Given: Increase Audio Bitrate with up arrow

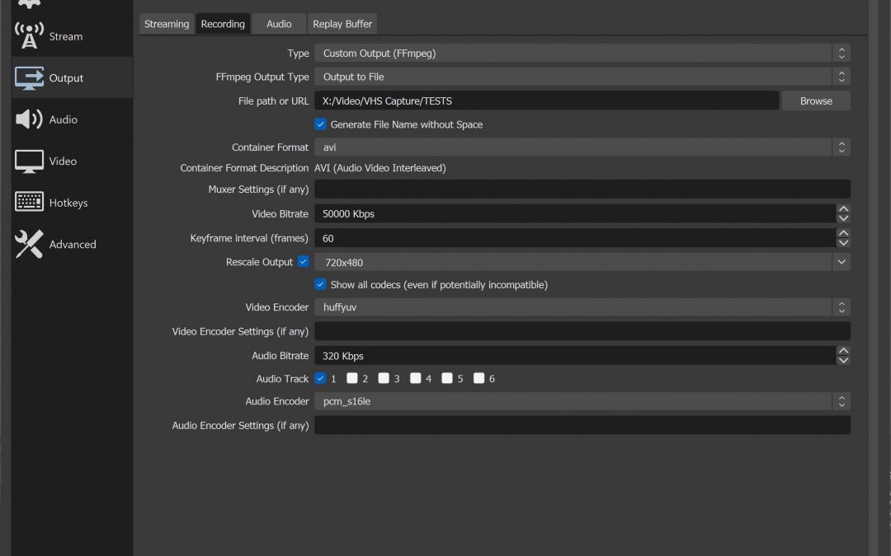Looking at the screenshot, I should (842, 351).
